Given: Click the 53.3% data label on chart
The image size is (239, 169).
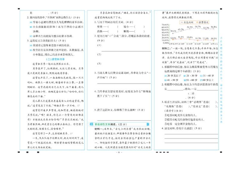Looking at the screenshot, I should pyautogui.click(x=206, y=28).
